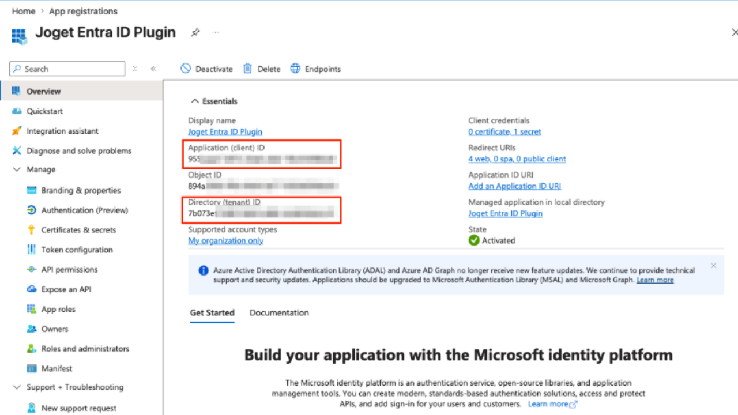Click the Token configuration bars icon
This screenshot has width=738, height=415.
tap(31, 250)
